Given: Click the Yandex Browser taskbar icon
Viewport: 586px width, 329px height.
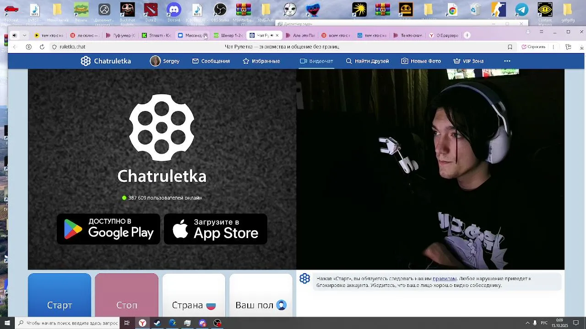Looking at the screenshot, I should (142, 323).
